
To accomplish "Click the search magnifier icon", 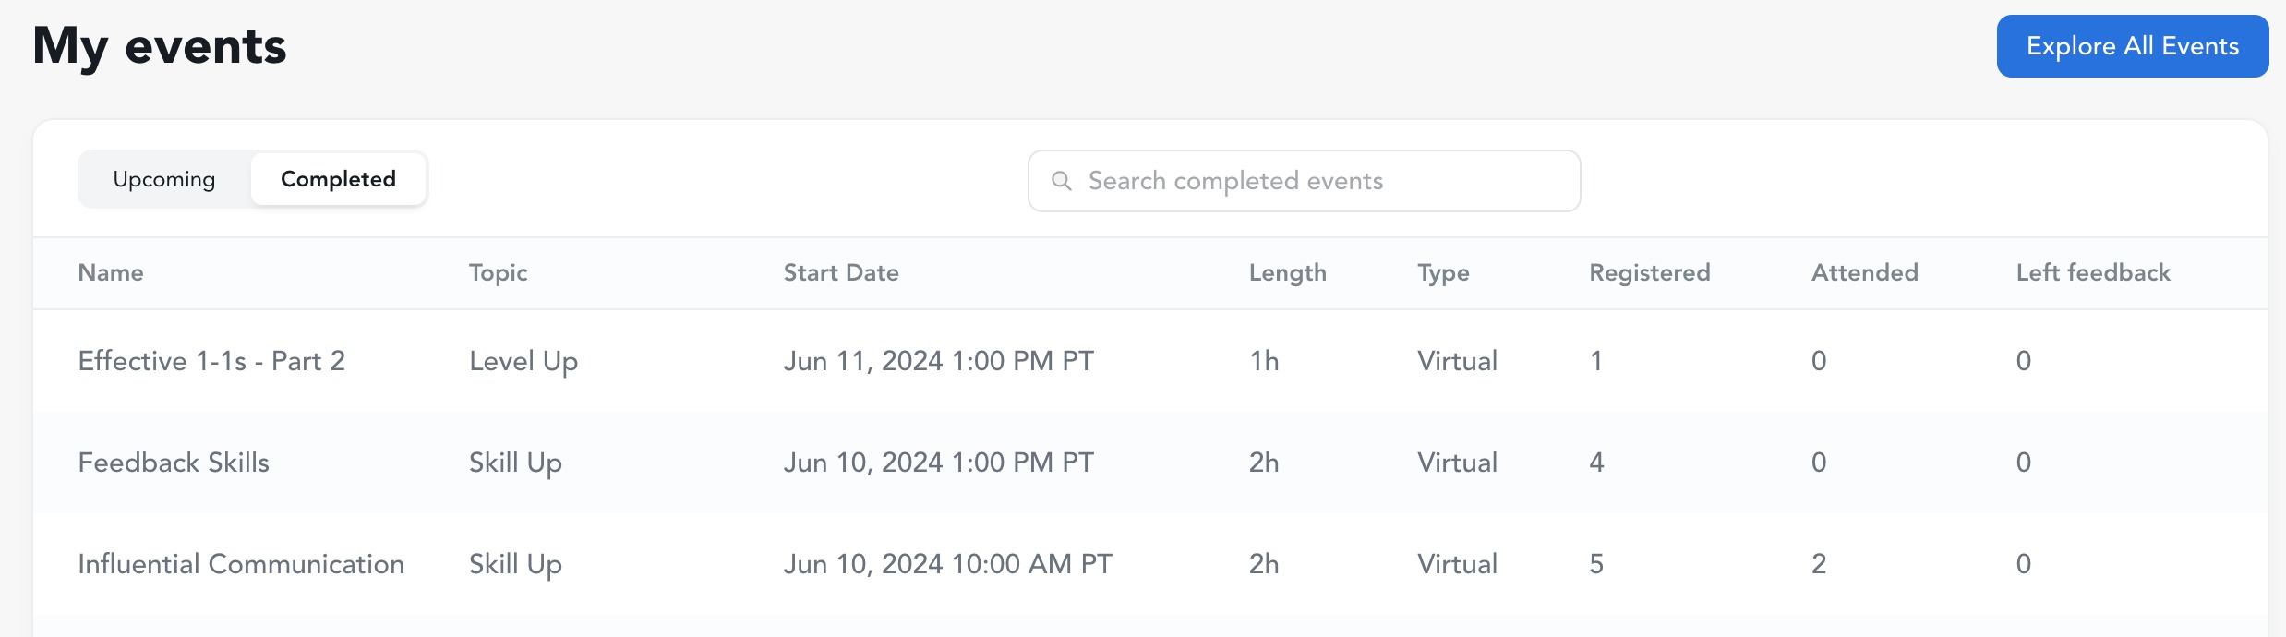I will pyautogui.click(x=1062, y=181).
